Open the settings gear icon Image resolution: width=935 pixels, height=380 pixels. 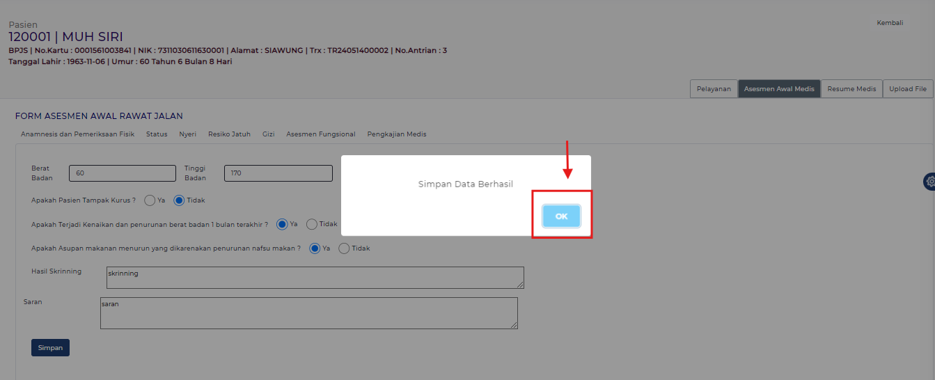tap(930, 182)
